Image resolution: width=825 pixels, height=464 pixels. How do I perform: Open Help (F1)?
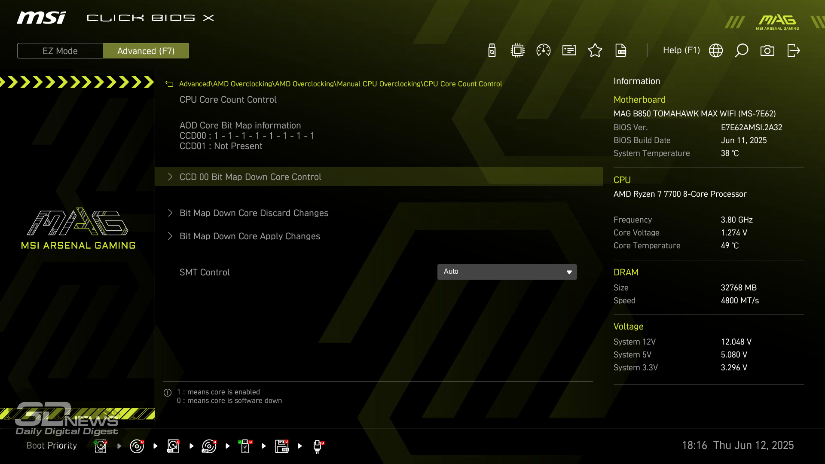click(681, 51)
